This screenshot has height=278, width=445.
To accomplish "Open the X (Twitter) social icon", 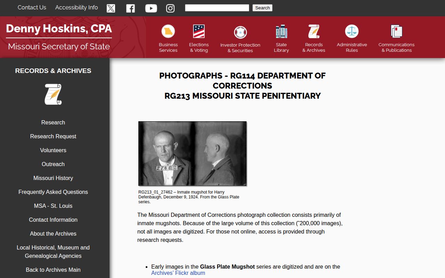I will pos(111,8).
